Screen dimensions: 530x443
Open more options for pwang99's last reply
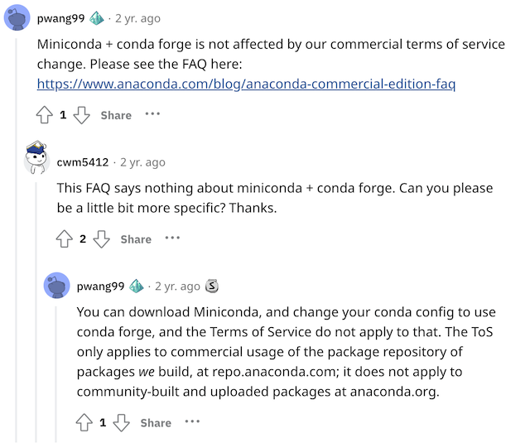(192, 421)
